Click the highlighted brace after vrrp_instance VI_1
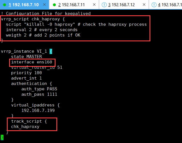The image size is (182, 143). [51, 51]
